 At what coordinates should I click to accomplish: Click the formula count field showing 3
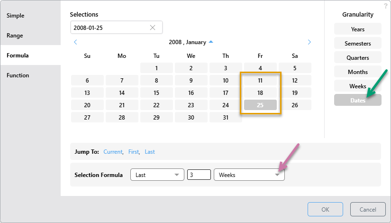199,175
